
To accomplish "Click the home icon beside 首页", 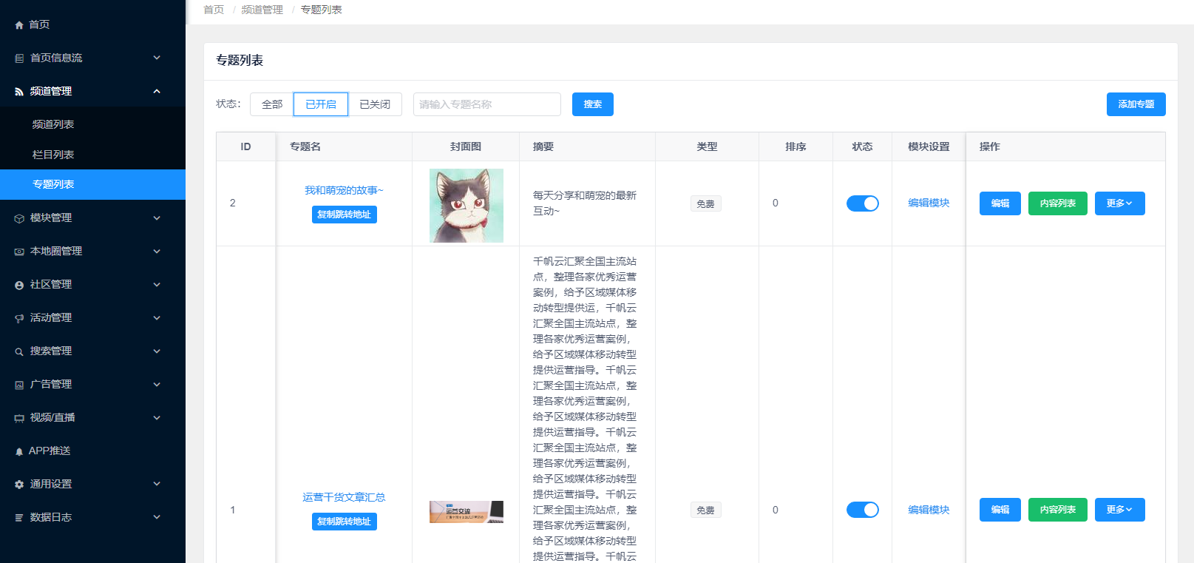I will point(19,25).
